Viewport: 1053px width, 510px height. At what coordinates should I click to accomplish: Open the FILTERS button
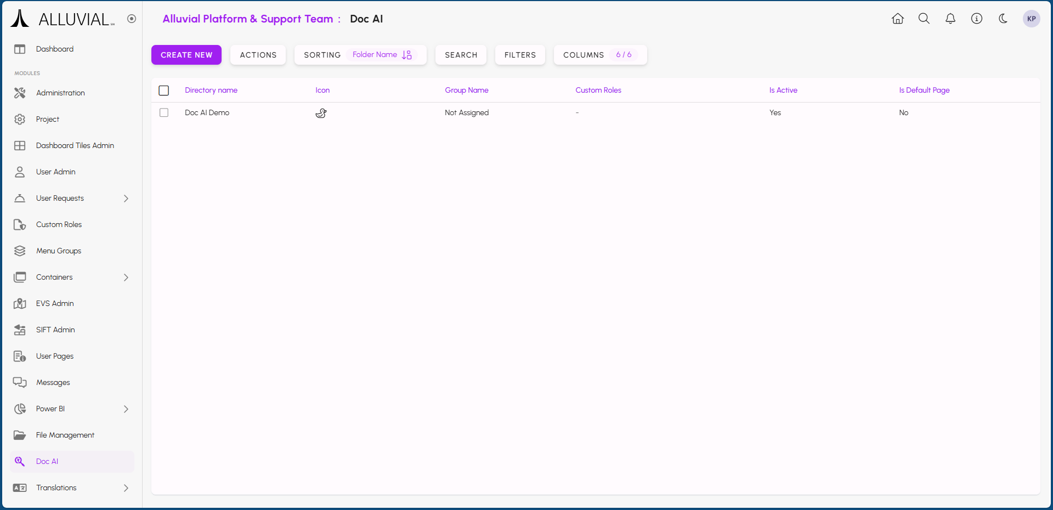(519, 55)
